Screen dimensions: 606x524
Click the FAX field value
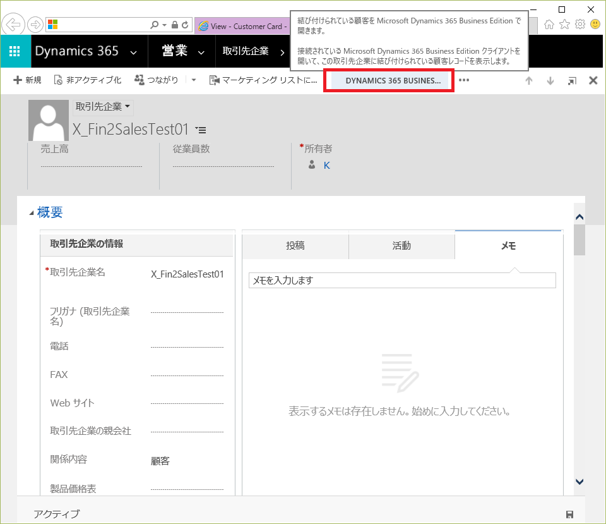187,375
